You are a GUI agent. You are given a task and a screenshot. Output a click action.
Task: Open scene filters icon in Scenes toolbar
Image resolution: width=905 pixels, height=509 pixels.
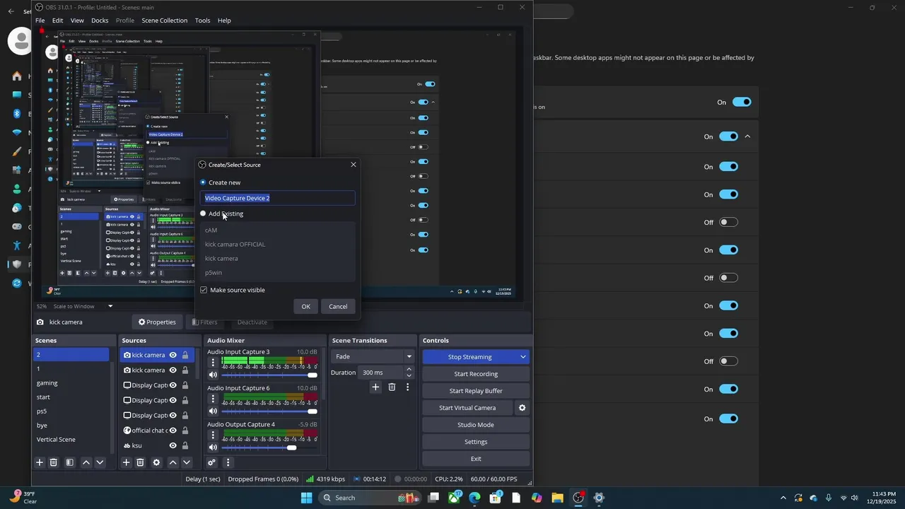pyautogui.click(x=69, y=462)
